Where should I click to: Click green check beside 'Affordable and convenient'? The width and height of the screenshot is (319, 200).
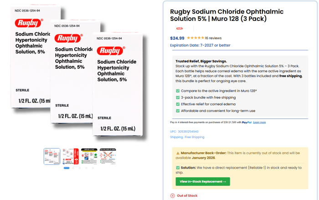178,111
